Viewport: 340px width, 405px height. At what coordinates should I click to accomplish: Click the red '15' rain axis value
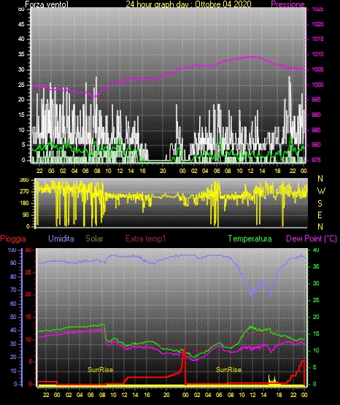[x=28, y=317]
